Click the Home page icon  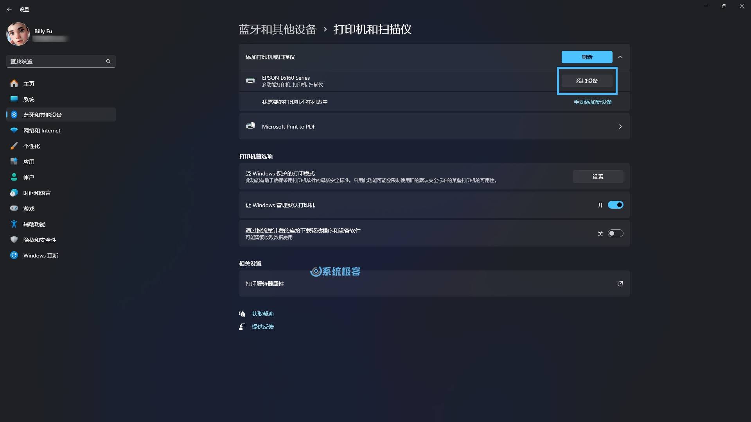(x=14, y=83)
